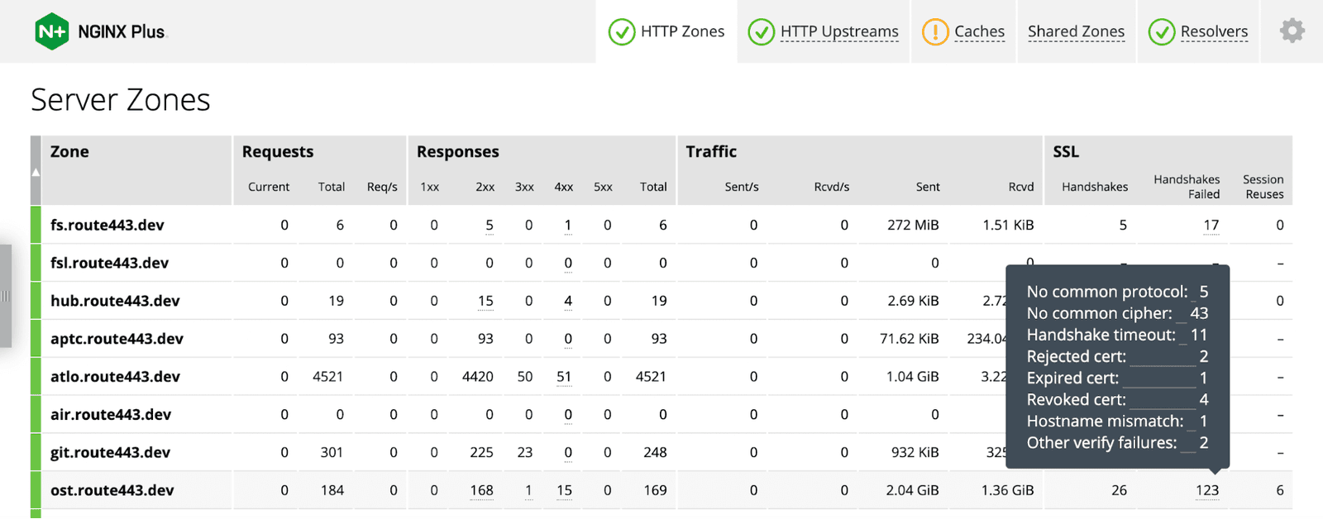Click the green check icon for HTTP Upstreams
1323x519 pixels.
pos(761,32)
